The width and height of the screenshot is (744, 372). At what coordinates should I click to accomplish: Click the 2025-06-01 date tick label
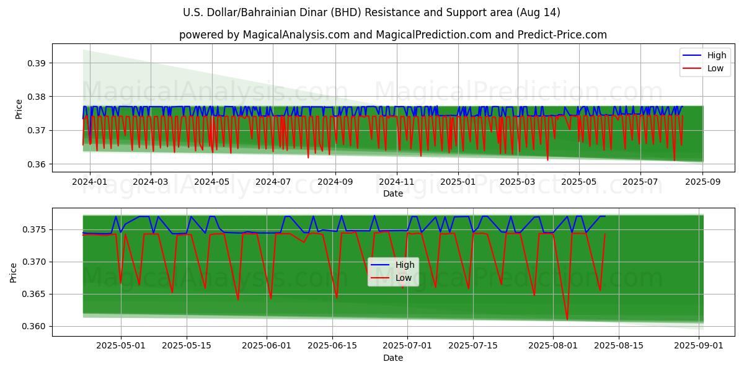tap(267, 347)
